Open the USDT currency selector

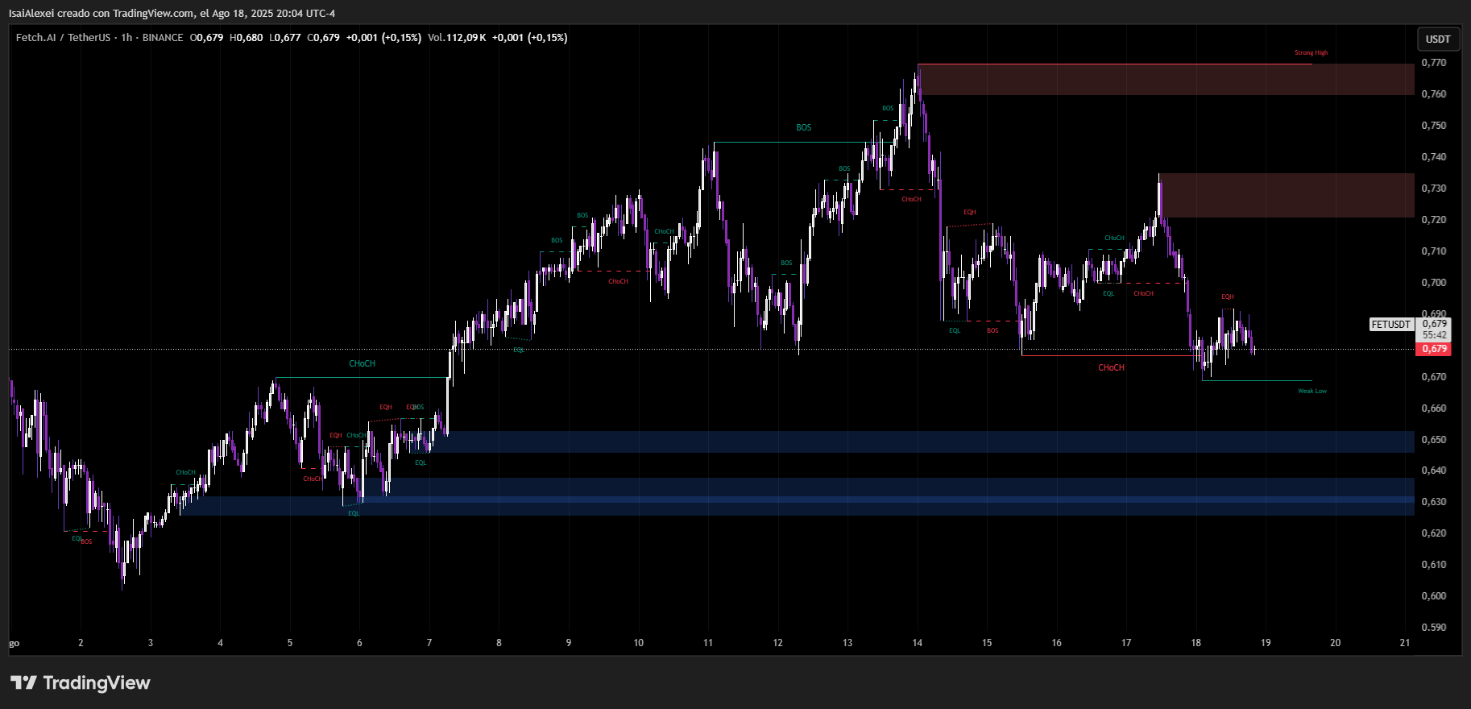point(1437,39)
